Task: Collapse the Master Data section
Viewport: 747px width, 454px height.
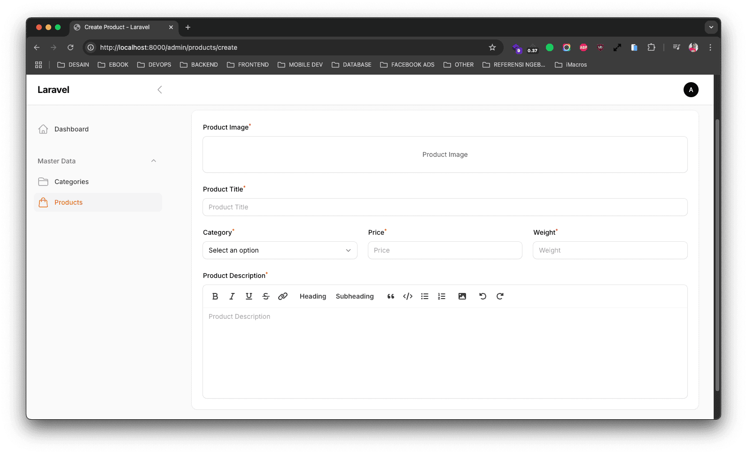Action: (154, 161)
